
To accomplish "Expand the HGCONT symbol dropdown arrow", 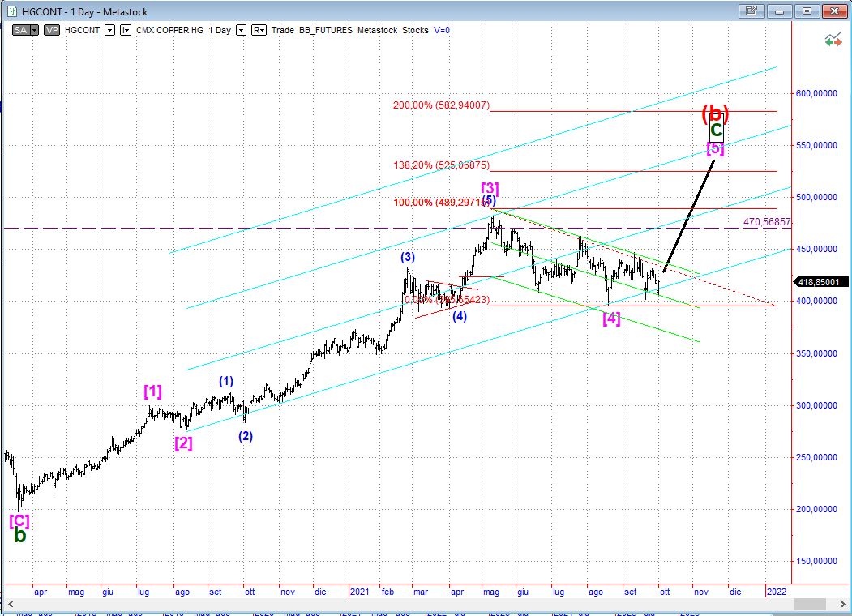I will pos(109,31).
